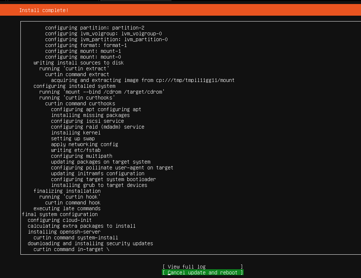Click the 'installing kernel' log entry
Screen dimensions: 361x278
76,133
